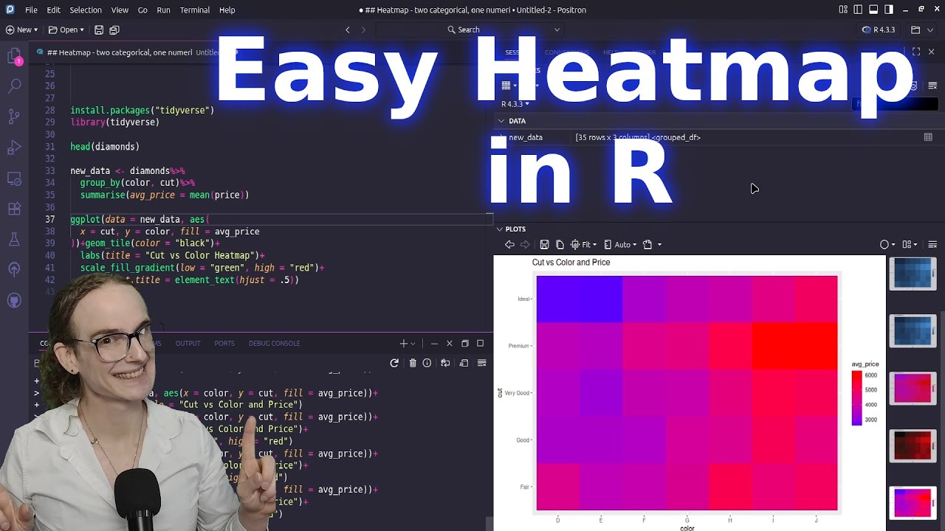Select the first plot history thumbnail

[x=913, y=274]
